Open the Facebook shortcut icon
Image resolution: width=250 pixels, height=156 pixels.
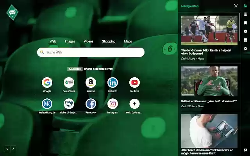click(91, 104)
